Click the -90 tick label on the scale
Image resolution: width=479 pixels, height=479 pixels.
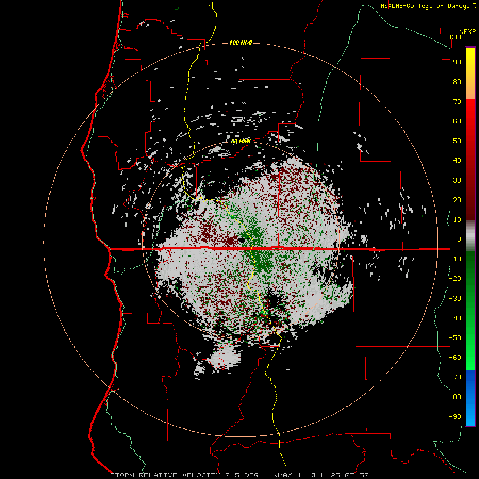click(455, 417)
